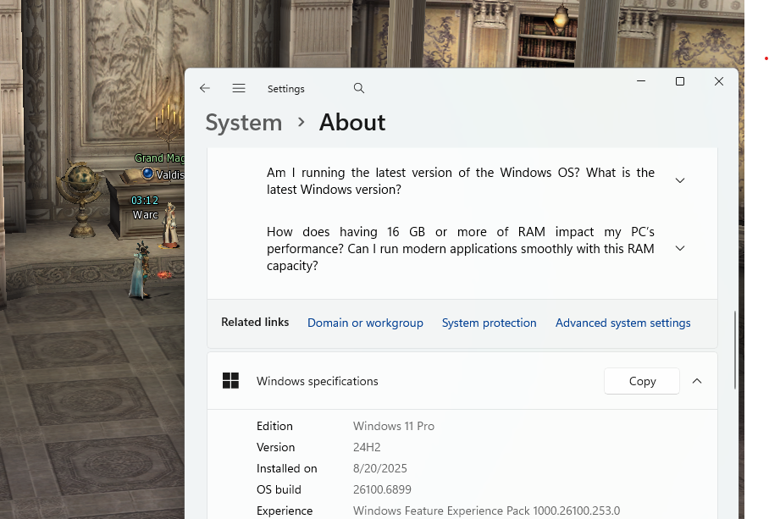Open the Settings navigation hamburger menu

click(x=239, y=88)
